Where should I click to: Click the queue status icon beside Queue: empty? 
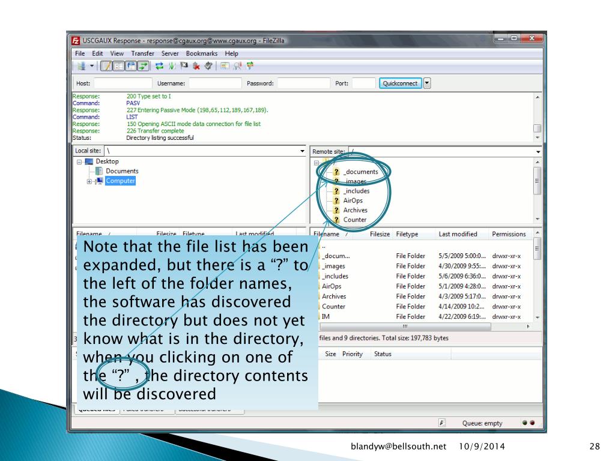point(441,423)
